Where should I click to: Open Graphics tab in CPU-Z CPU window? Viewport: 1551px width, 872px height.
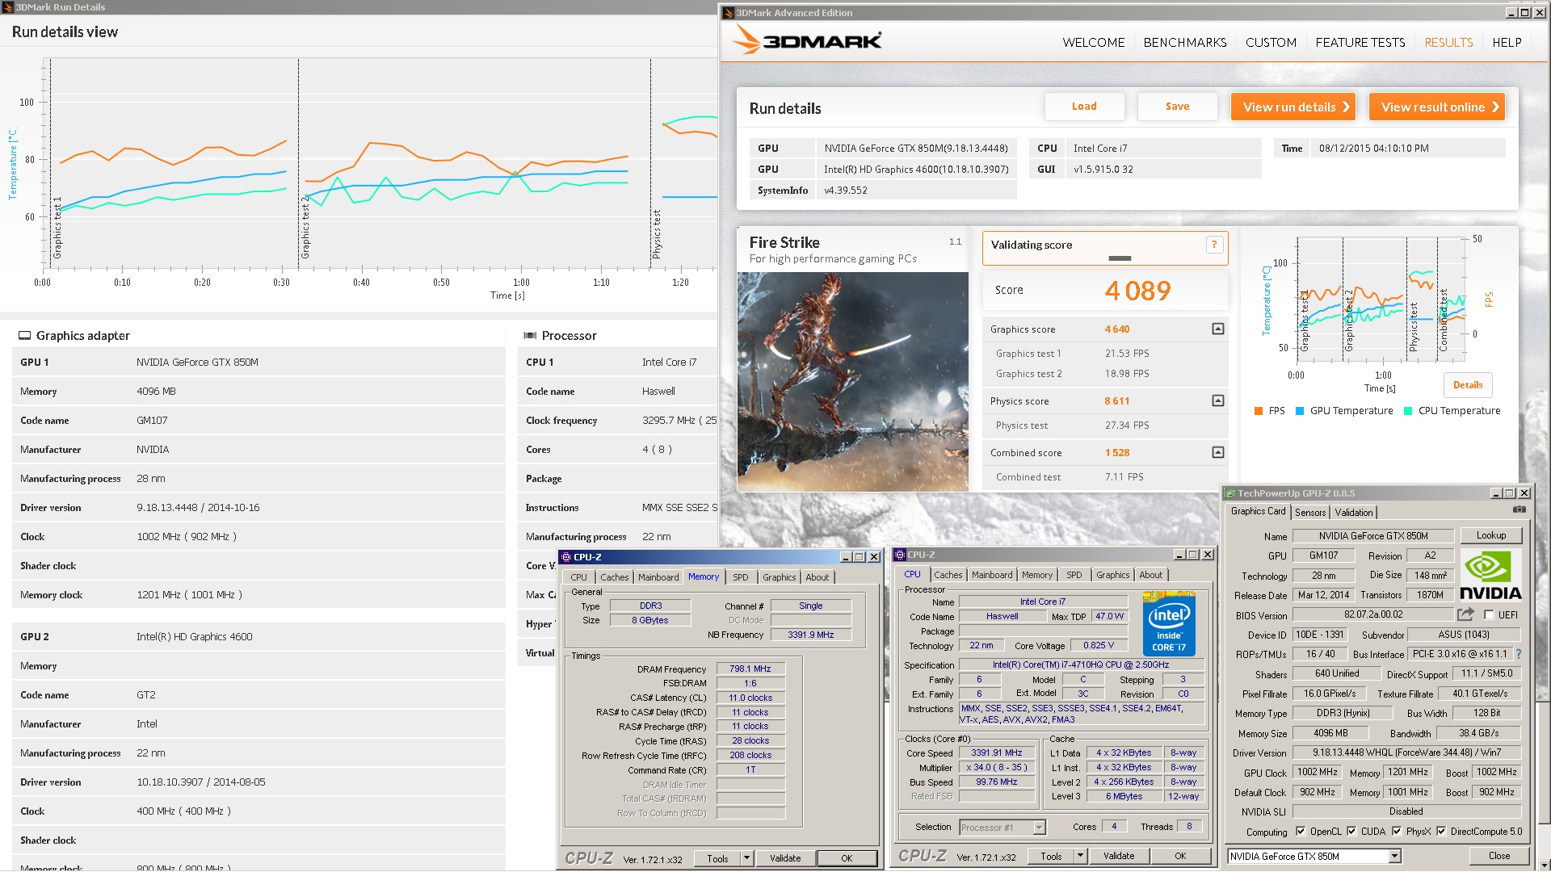click(1112, 575)
